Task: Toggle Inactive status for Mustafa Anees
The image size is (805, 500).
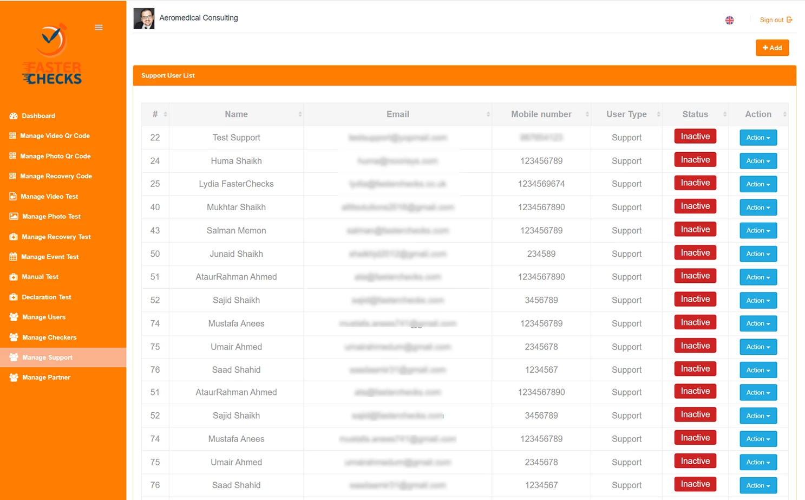Action: click(x=695, y=322)
